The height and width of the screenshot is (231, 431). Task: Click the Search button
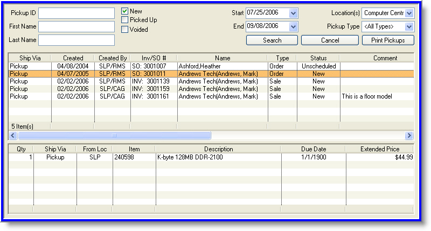tap(272, 40)
